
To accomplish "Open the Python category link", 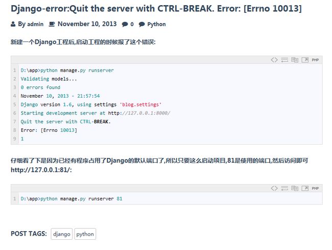I will pyautogui.click(x=156, y=25).
